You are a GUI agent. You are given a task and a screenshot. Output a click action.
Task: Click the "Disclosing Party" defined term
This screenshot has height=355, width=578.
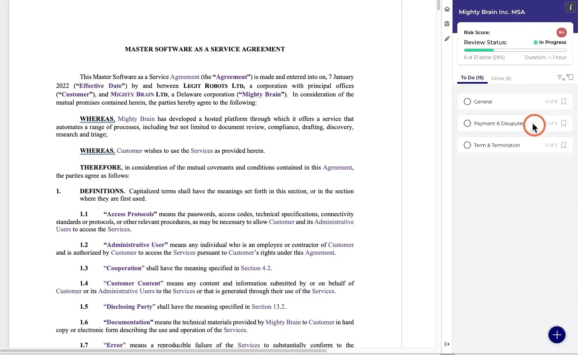click(x=129, y=307)
